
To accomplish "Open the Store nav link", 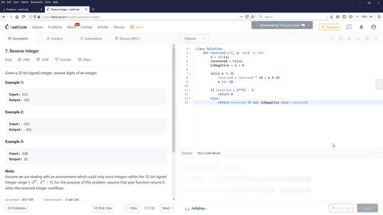I will pos(136,27).
